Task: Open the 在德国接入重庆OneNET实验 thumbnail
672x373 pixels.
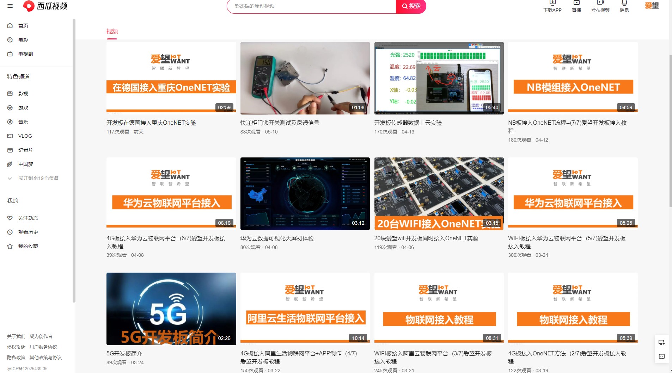Action: pyautogui.click(x=171, y=78)
